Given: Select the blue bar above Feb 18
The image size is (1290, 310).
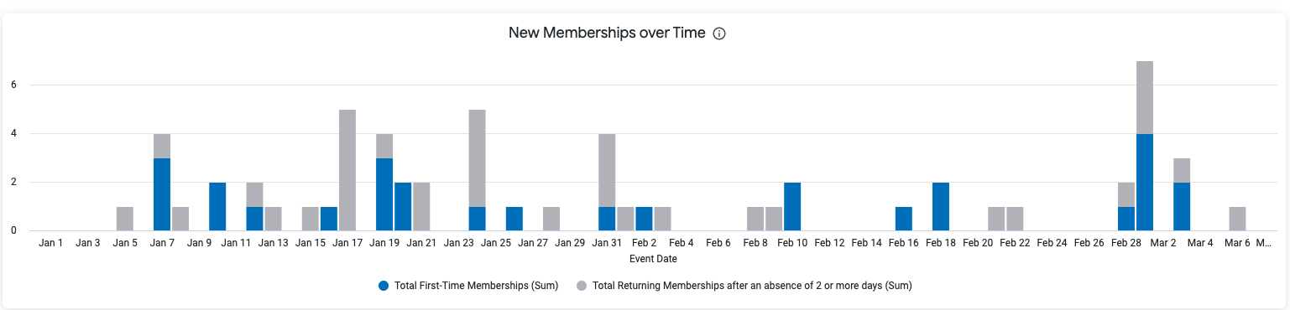Looking at the screenshot, I should coord(941,206).
